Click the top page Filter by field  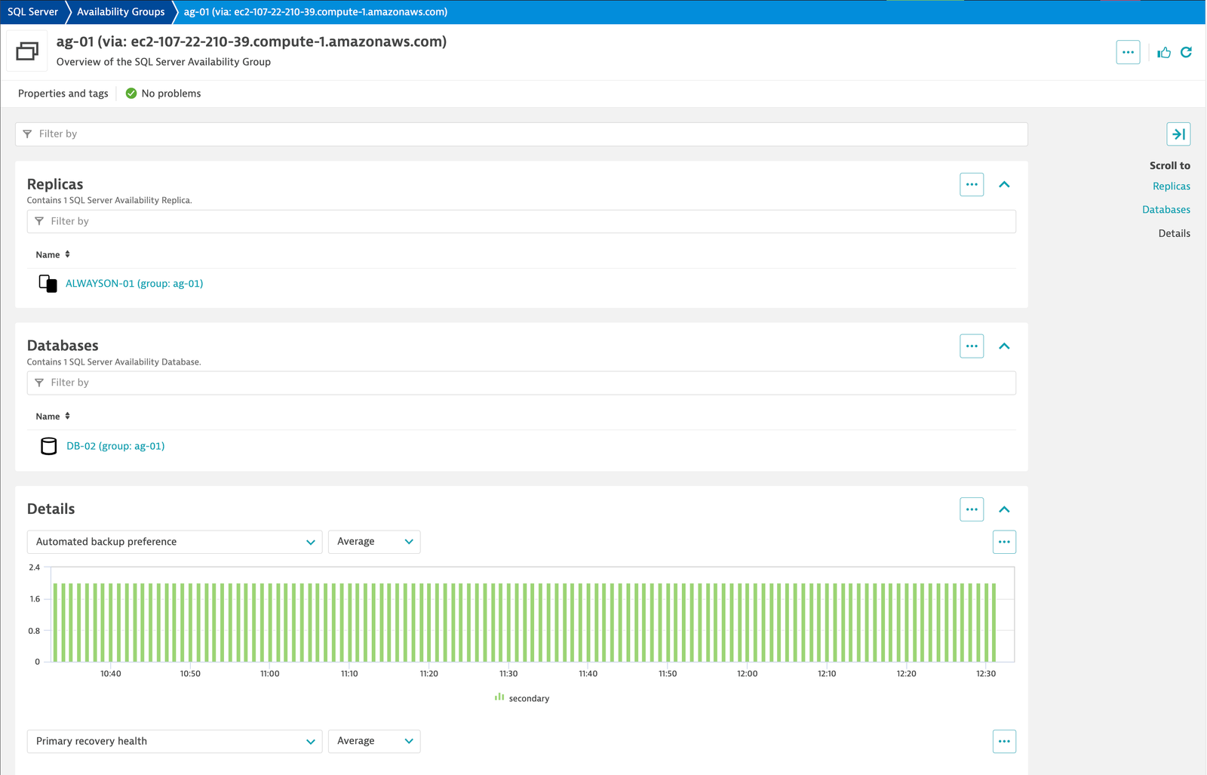click(521, 134)
